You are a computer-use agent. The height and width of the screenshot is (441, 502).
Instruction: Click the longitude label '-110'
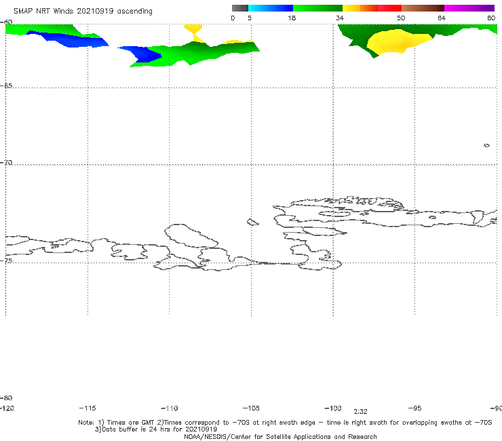[x=170, y=408]
